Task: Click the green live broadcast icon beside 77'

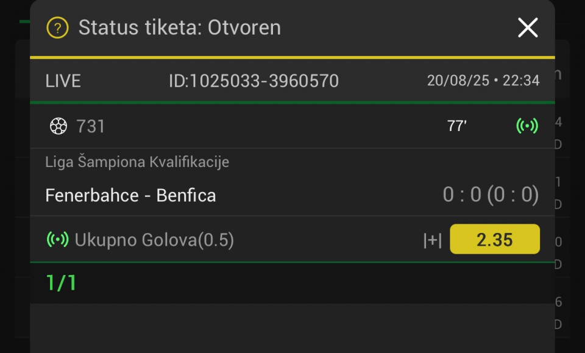Action: 526,126
